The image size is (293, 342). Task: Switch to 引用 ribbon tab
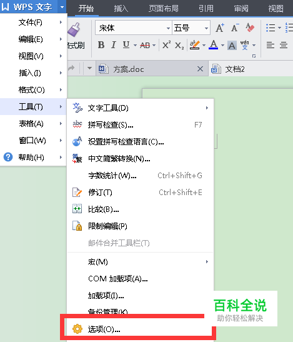206,9
